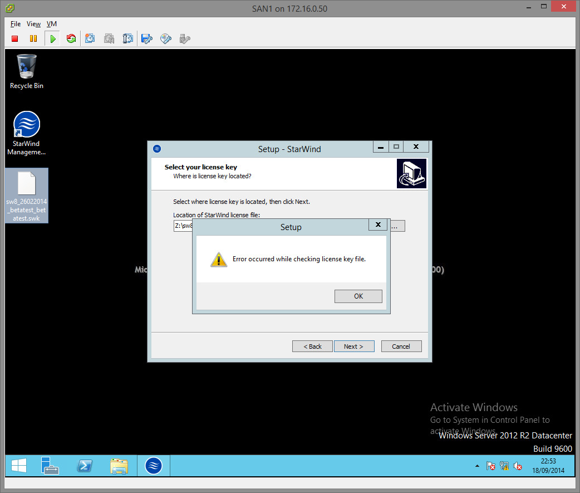Stop the VM with the red power-off icon
Screen dimensions: 580x493
tap(15, 38)
